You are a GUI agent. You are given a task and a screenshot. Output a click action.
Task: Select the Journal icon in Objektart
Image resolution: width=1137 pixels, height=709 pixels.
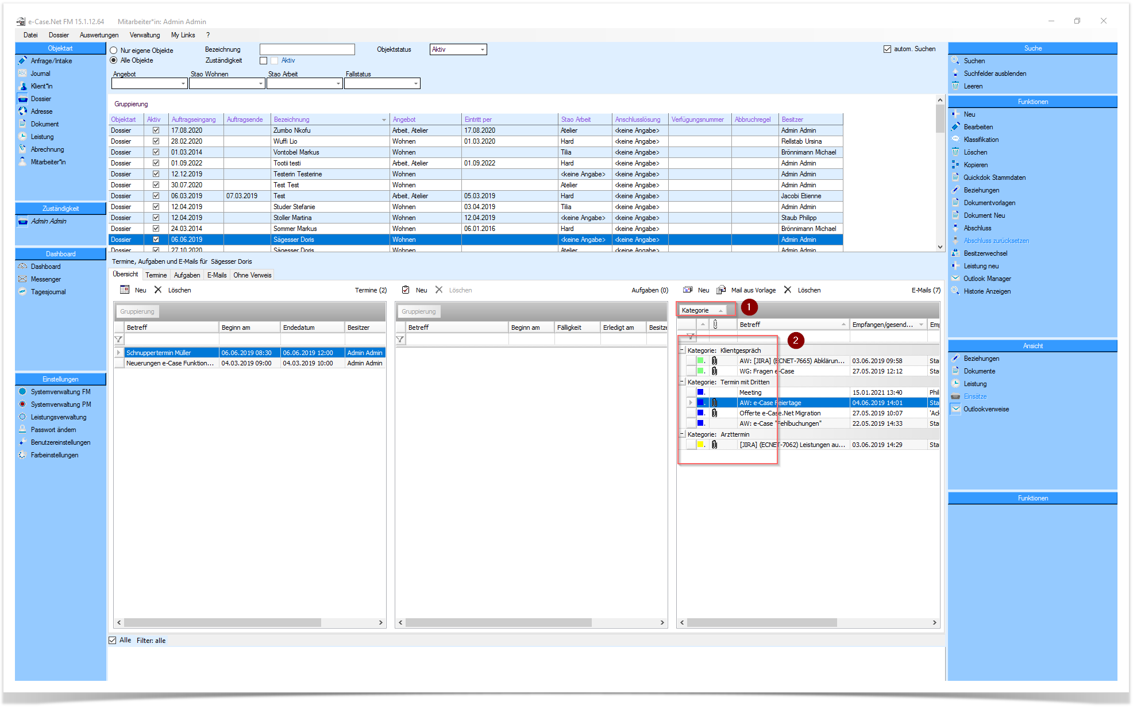(23, 74)
